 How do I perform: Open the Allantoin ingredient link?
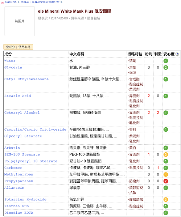click(14, 188)
